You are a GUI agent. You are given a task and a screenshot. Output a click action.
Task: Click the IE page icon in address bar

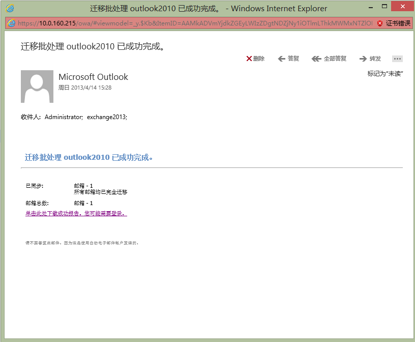[x=11, y=23]
